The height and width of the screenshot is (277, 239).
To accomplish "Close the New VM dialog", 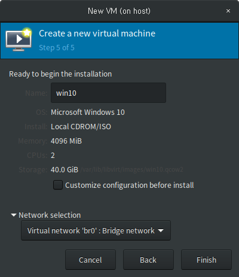I will click(x=228, y=11).
